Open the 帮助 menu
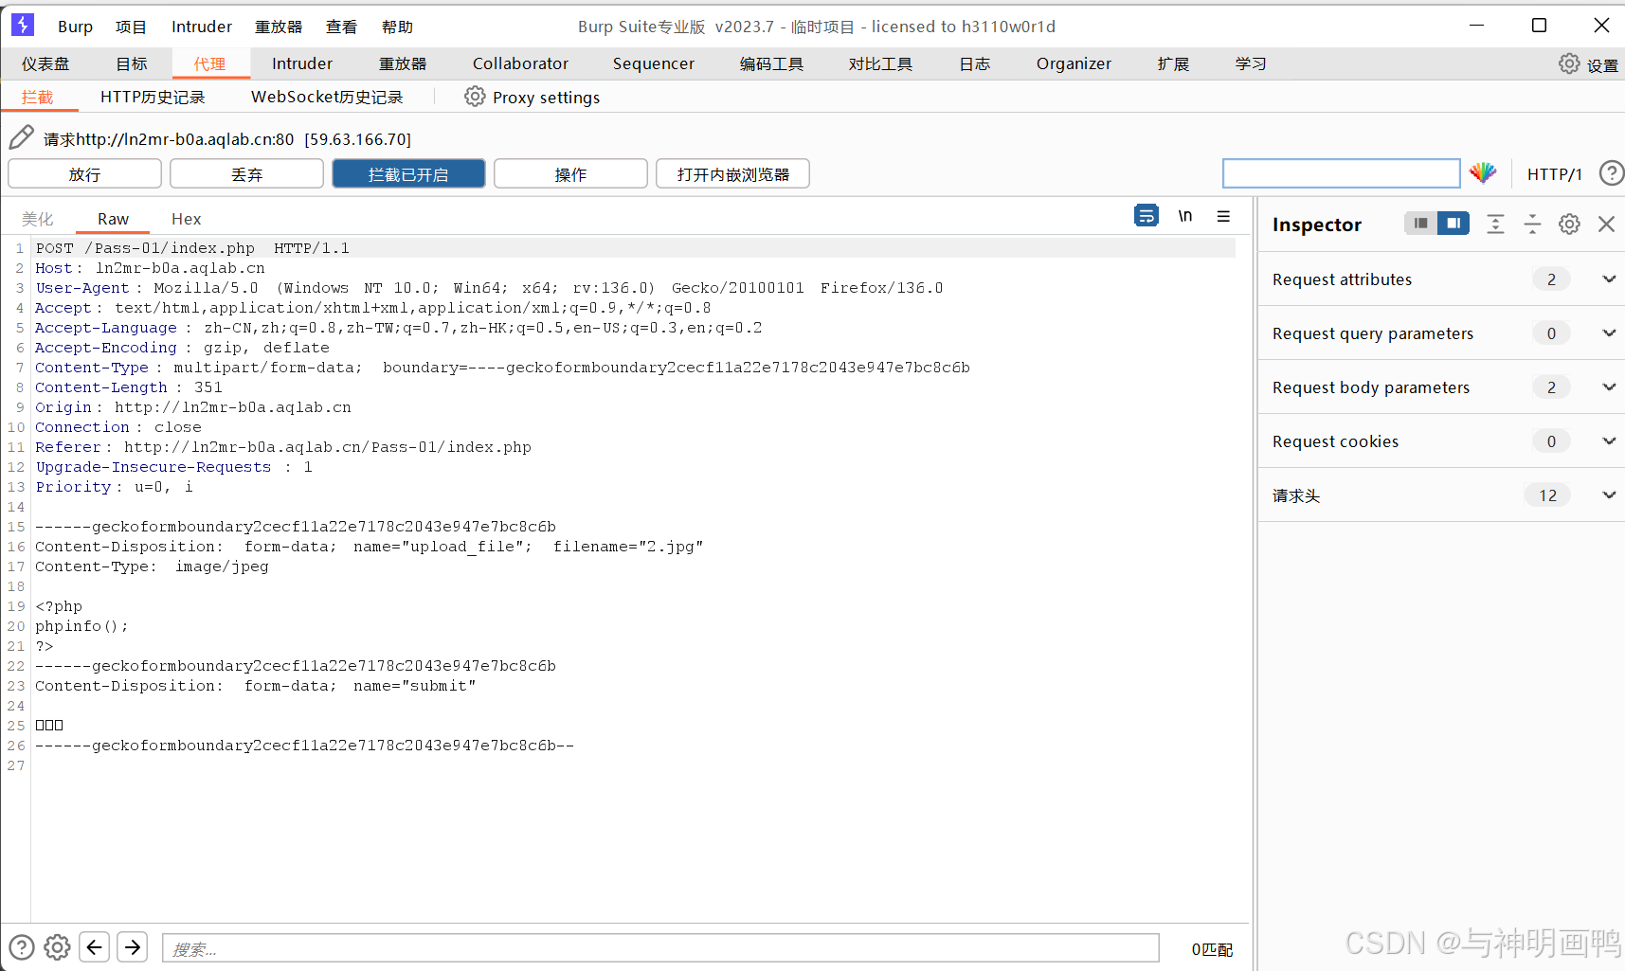The width and height of the screenshot is (1625, 971). click(x=398, y=27)
